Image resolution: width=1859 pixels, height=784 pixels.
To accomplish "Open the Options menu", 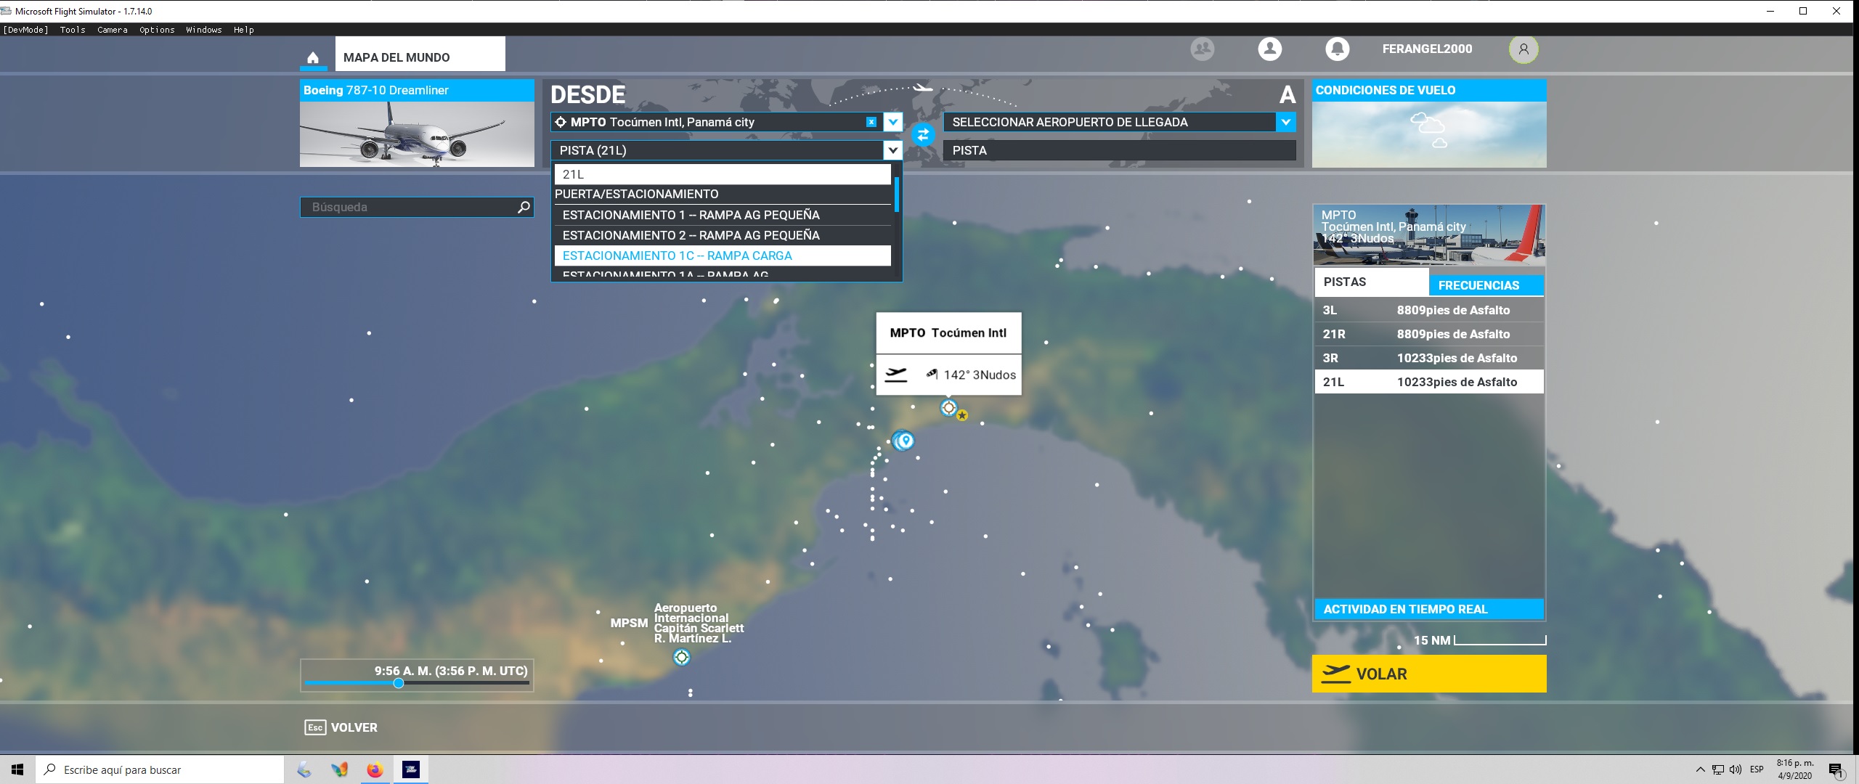I will (157, 30).
